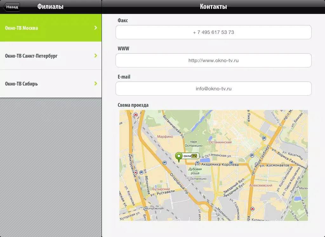Screen dimensions: 325x237
Task: Tap the Факс number field
Action: [x=214, y=32]
